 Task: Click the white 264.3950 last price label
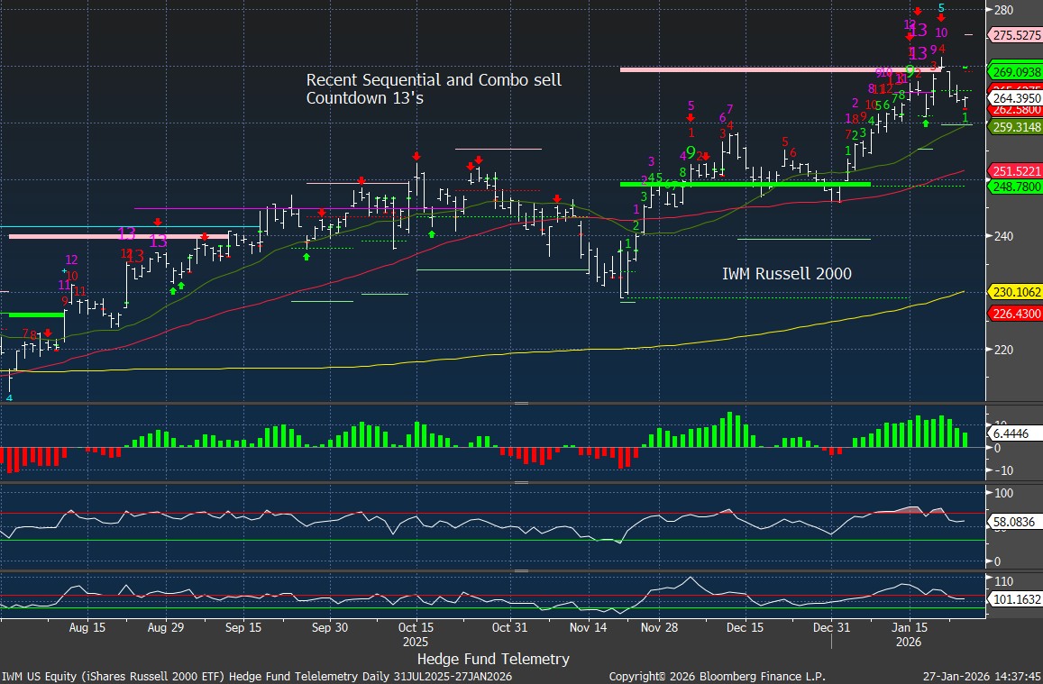click(x=1016, y=97)
